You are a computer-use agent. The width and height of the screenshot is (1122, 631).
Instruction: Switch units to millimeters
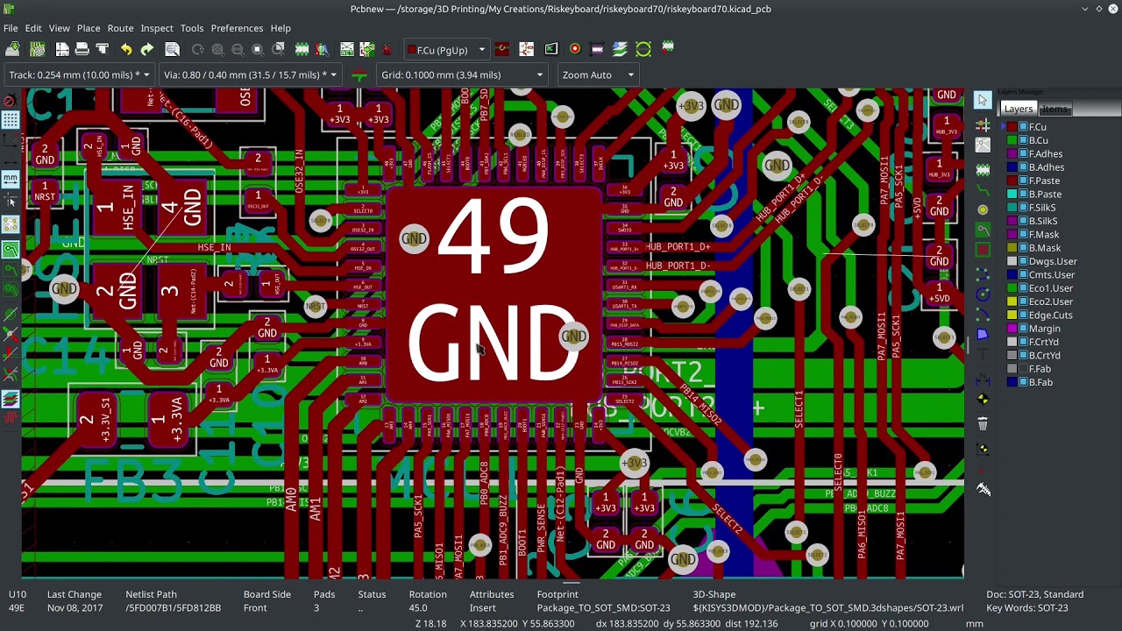coord(11,180)
